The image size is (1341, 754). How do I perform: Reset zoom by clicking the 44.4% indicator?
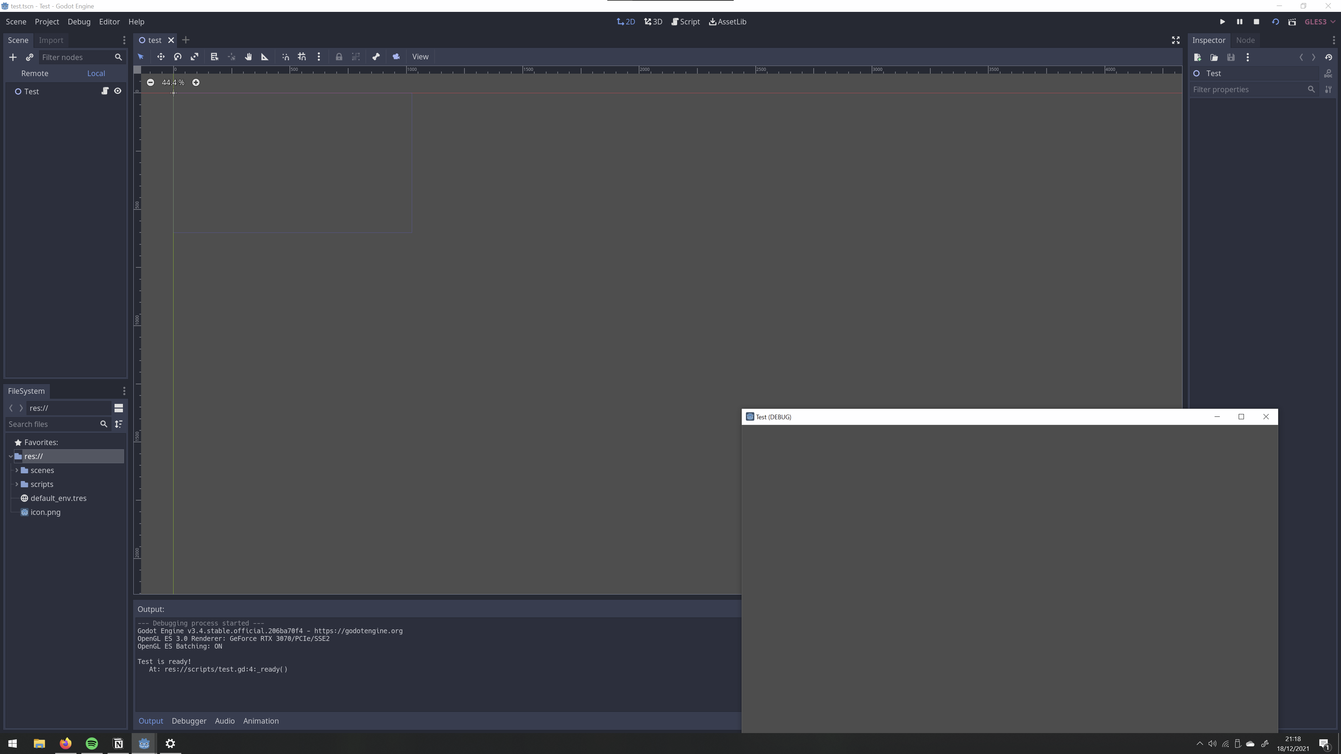pyautogui.click(x=173, y=82)
